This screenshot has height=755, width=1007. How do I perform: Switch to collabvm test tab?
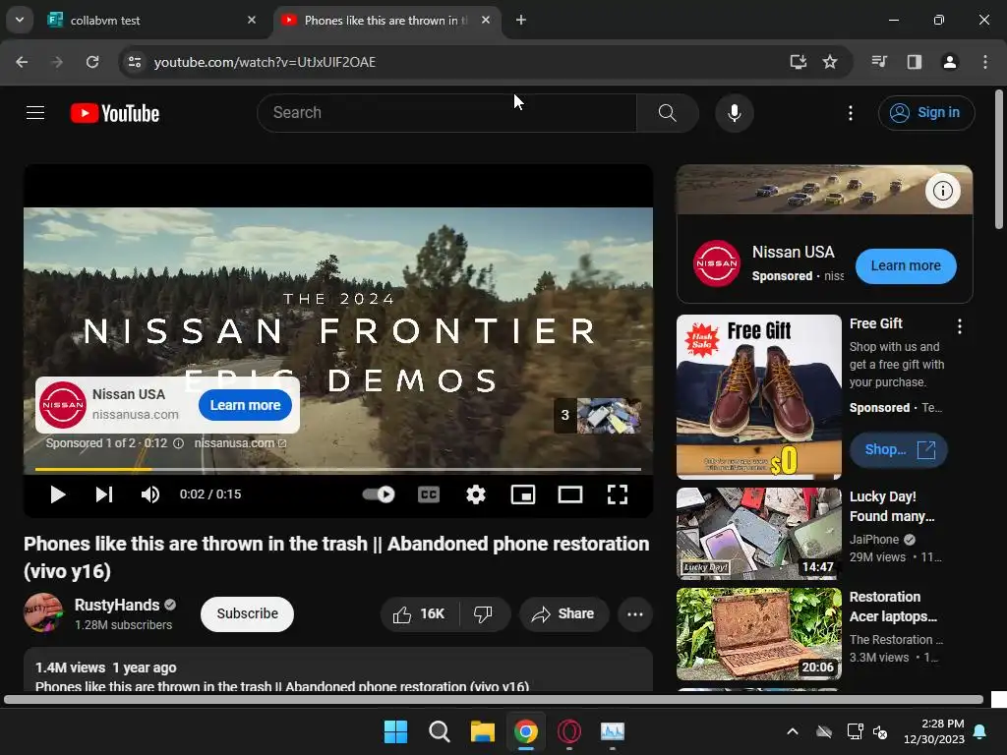coord(148,20)
